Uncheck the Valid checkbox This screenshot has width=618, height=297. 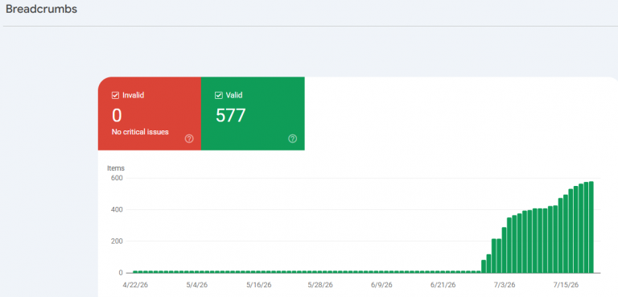[218, 95]
